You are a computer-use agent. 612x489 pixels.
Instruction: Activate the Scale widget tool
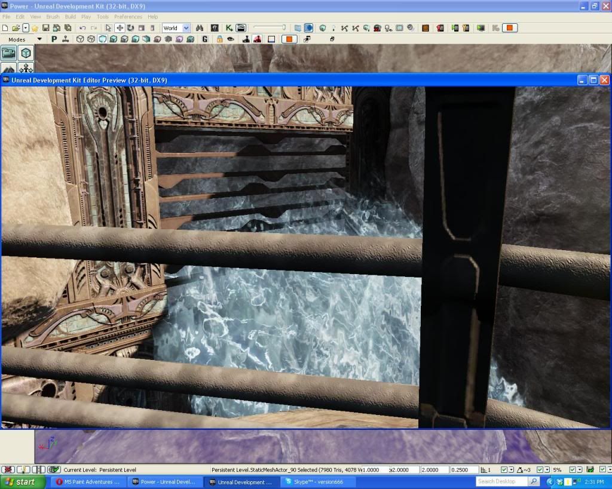[141, 28]
